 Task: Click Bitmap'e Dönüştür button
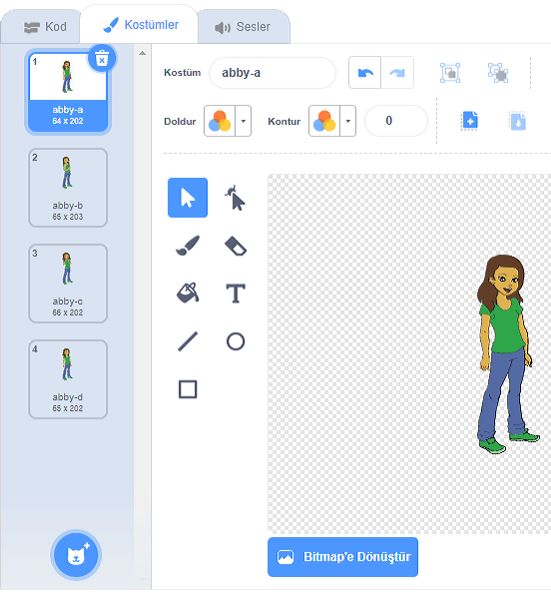click(x=342, y=557)
